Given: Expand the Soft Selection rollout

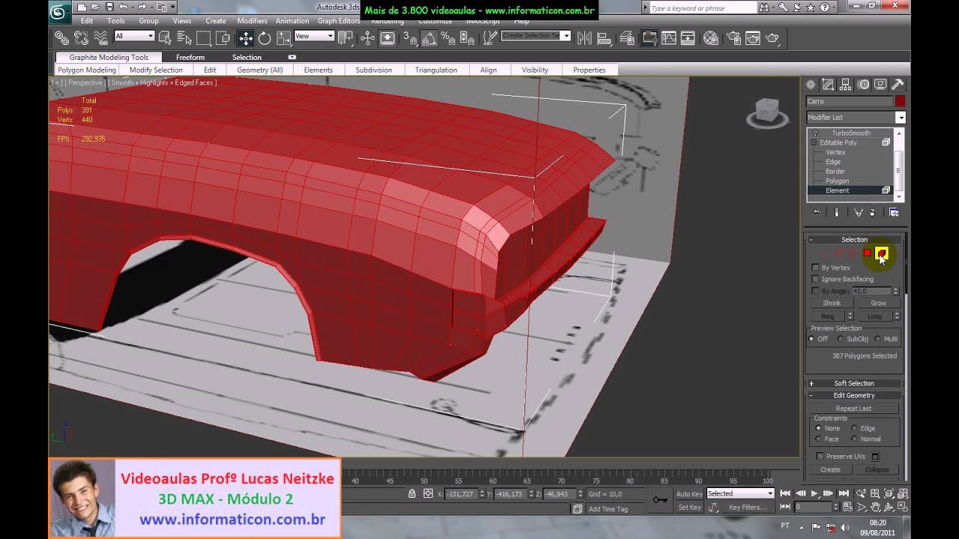Looking at the screenshot, I should 854,383.
